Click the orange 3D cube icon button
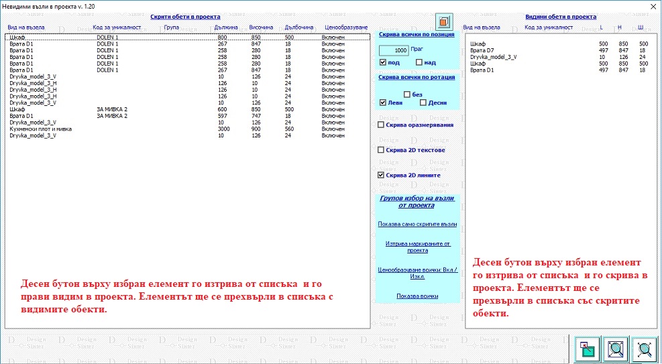This screenshot has height=364, width=662. click(x=444, y=21)
